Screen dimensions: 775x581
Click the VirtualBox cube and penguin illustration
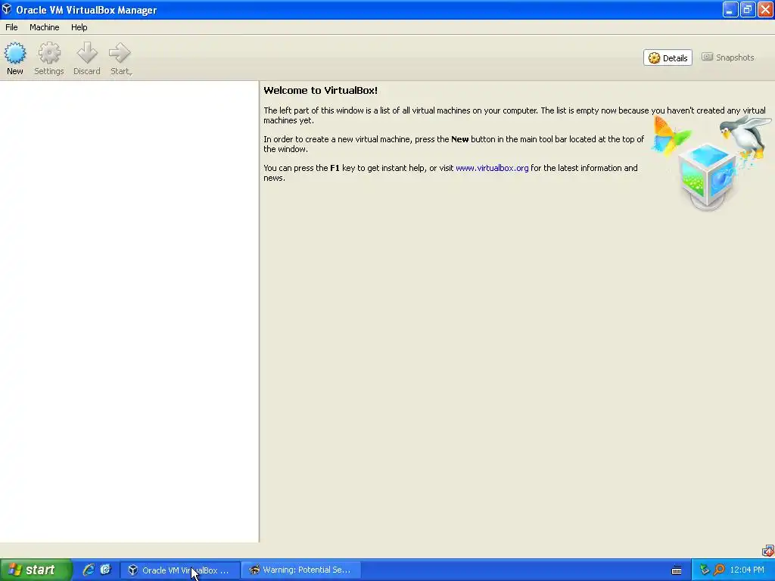(710, 162)
